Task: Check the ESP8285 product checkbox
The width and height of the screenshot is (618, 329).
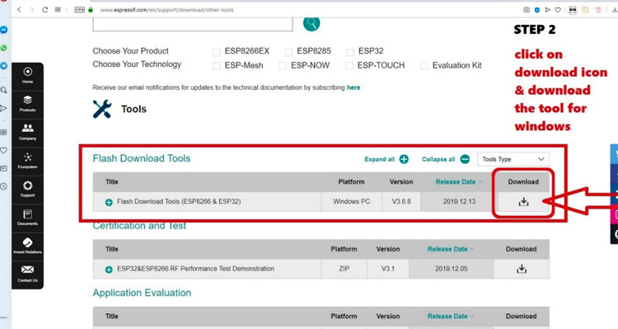Action: coord(288,52)
